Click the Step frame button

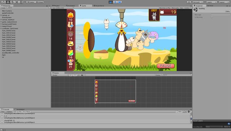click(x=119, y=2)
